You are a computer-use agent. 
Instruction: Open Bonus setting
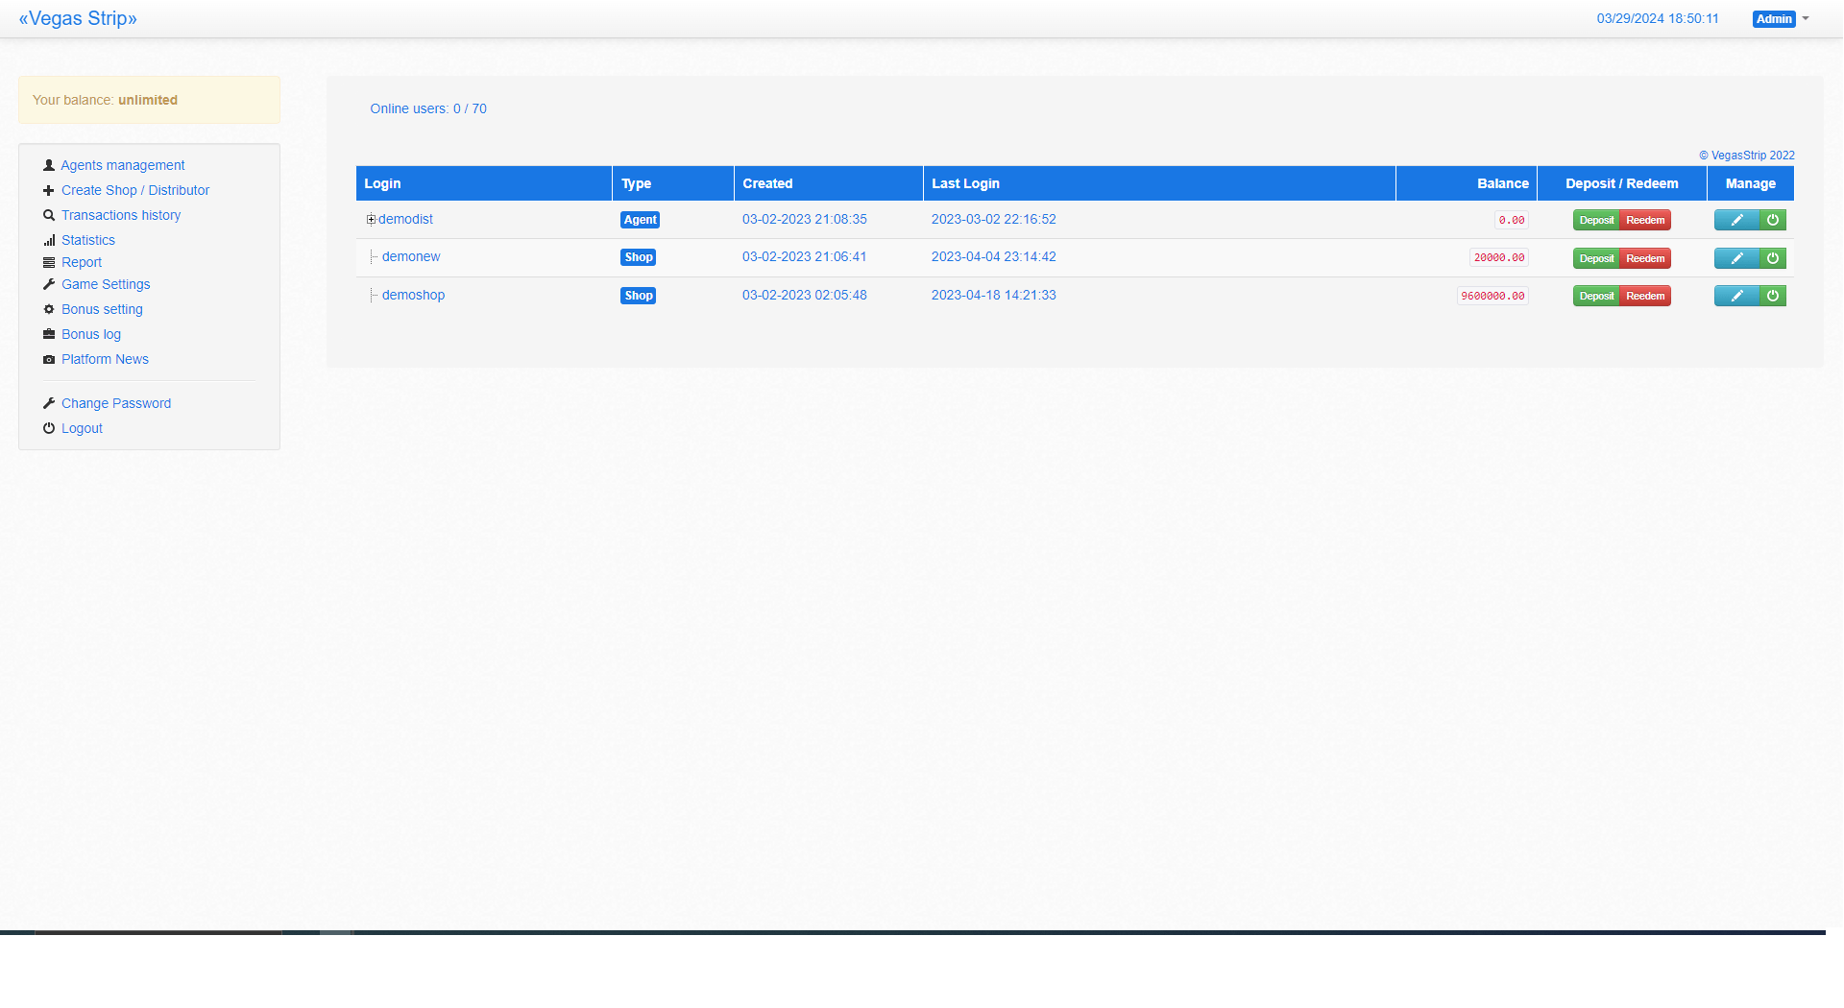point(102,309)
